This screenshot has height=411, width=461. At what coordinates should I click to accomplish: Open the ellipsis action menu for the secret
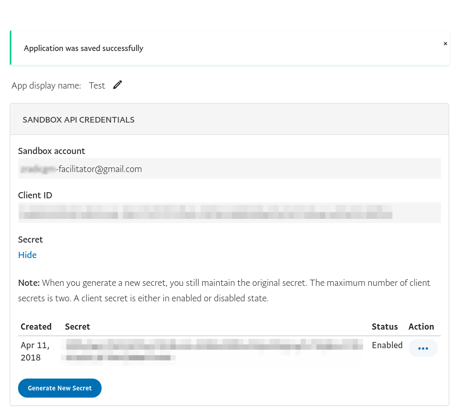(423, 348)
